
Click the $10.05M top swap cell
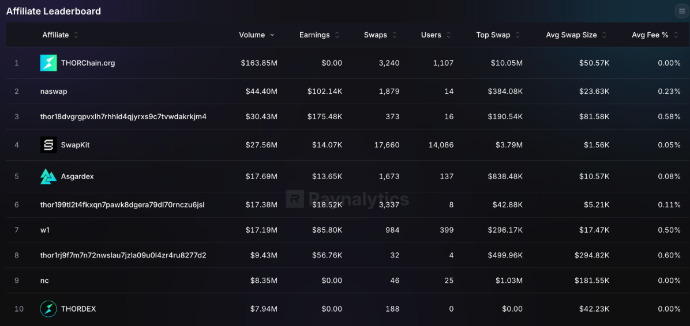tap(507, 63)
